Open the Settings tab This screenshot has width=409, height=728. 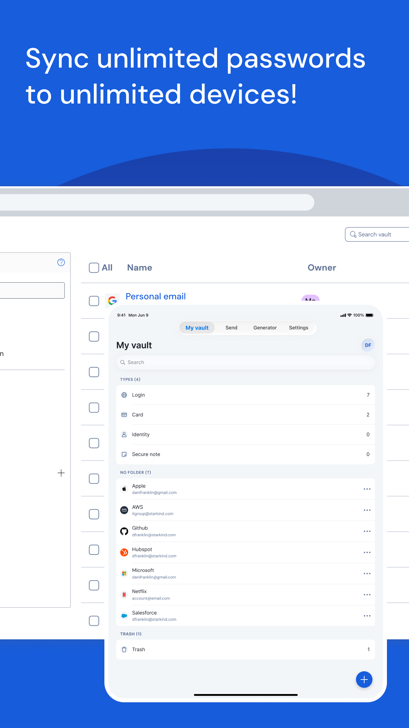pos(299,328)
